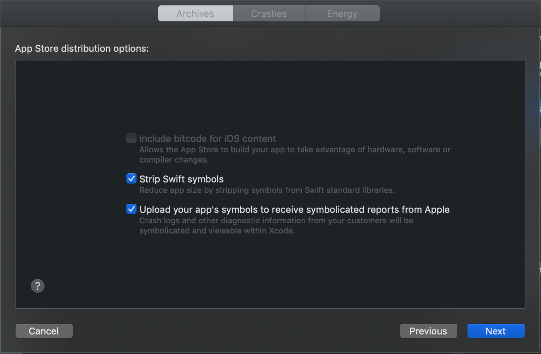This screenshot has width=541, height=354.
Task: Cancel the distribution dialog
Action: point(44,331)
